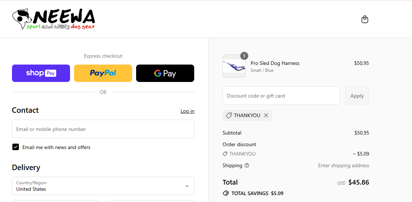Screen dimensions: 412x202
Task: Click the quantity badge on harness thumbnail
Action: click(x=244, y=56)
